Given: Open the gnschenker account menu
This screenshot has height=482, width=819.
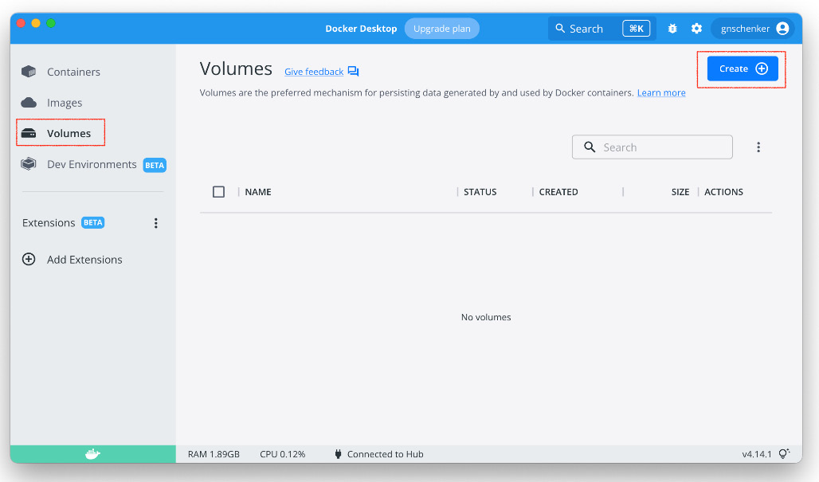Looking at the screenshot, I should pyautogui.click(x=753, y=29).
